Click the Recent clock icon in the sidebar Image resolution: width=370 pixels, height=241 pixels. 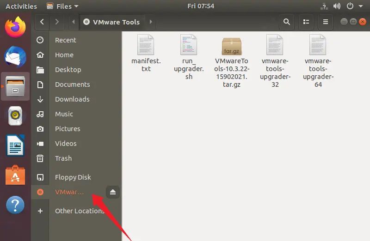tap(40, 40)
